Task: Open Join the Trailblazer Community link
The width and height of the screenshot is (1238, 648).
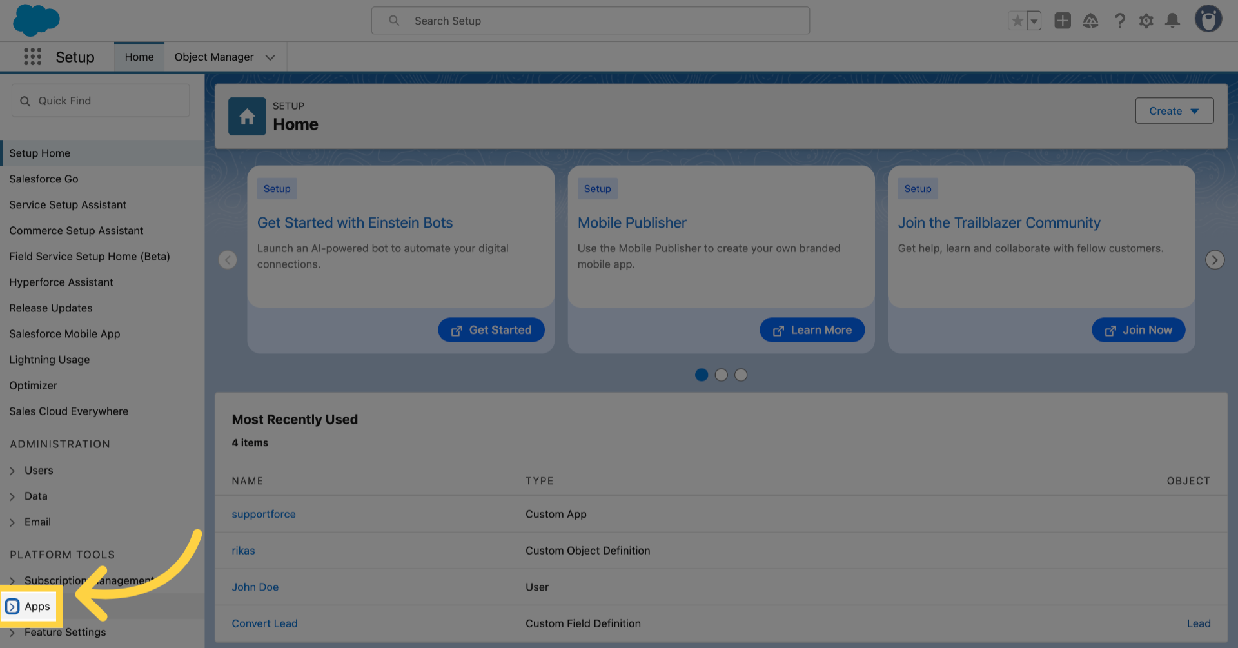Action: pos(999,222)
